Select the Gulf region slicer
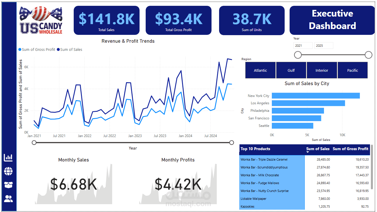The image size is (377, 212). coord(291,70)
